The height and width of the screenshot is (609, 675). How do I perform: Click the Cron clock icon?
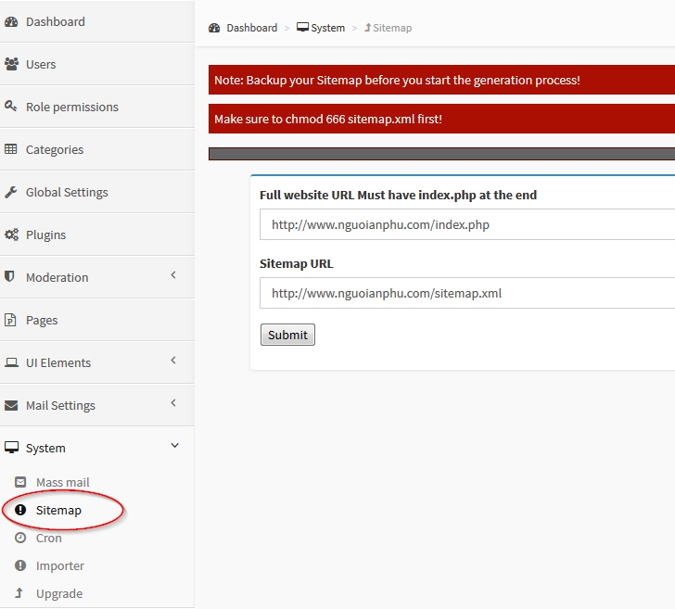[20, 538]
